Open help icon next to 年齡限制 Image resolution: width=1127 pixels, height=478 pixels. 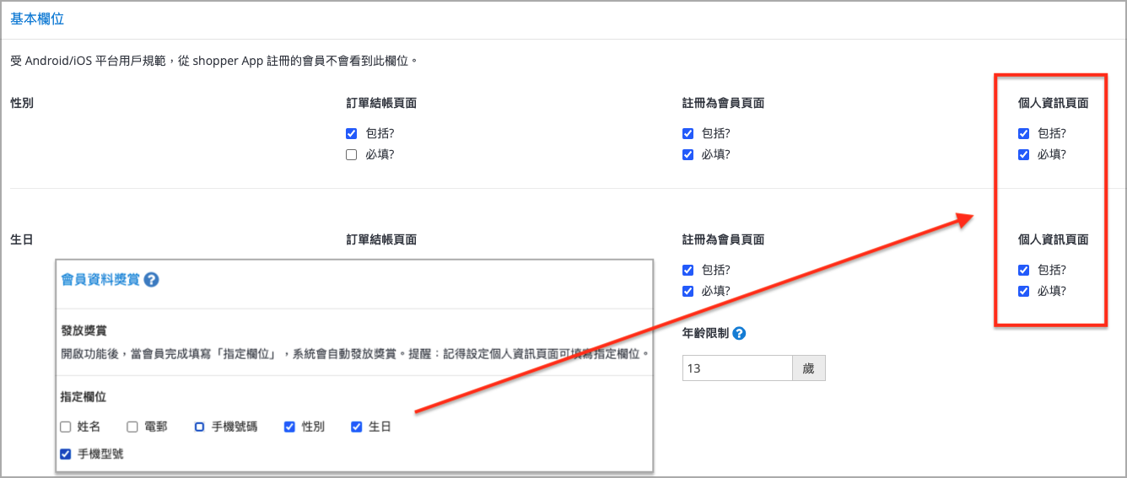click(740, 333)
